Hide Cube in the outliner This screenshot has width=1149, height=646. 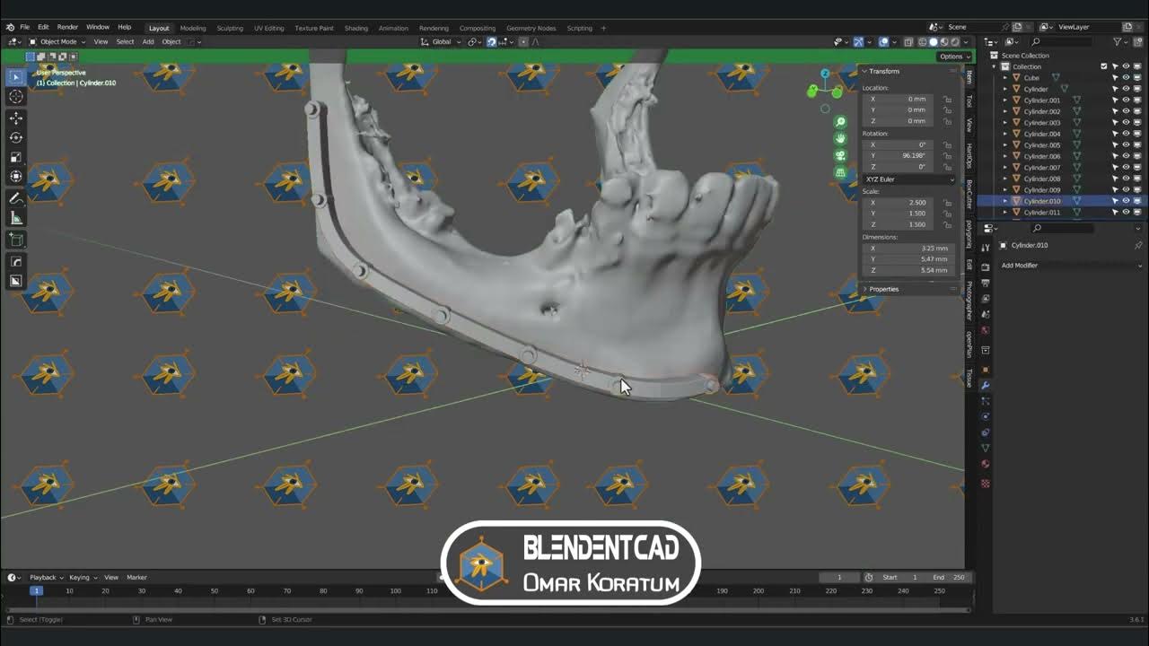(1126, 78)
